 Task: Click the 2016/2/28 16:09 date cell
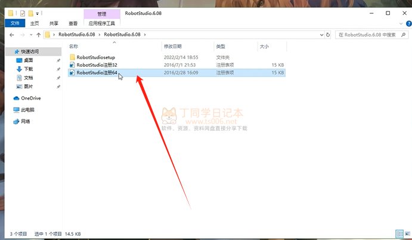181,72
